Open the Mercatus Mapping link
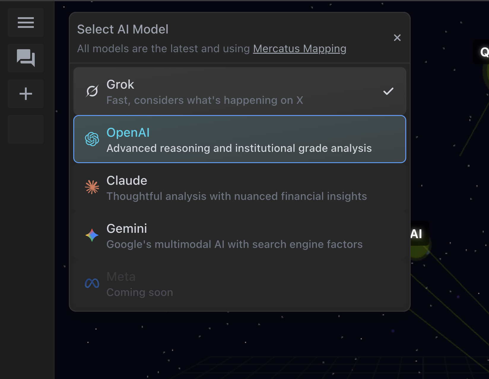 299,49
